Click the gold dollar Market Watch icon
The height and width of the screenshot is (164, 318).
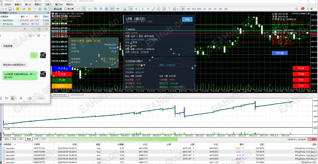18,9
